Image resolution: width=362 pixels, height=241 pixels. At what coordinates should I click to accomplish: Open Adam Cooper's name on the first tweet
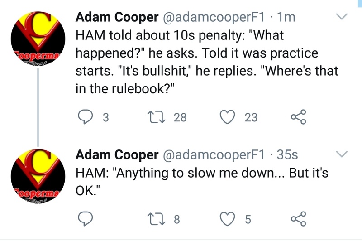[x=117, y=17]
